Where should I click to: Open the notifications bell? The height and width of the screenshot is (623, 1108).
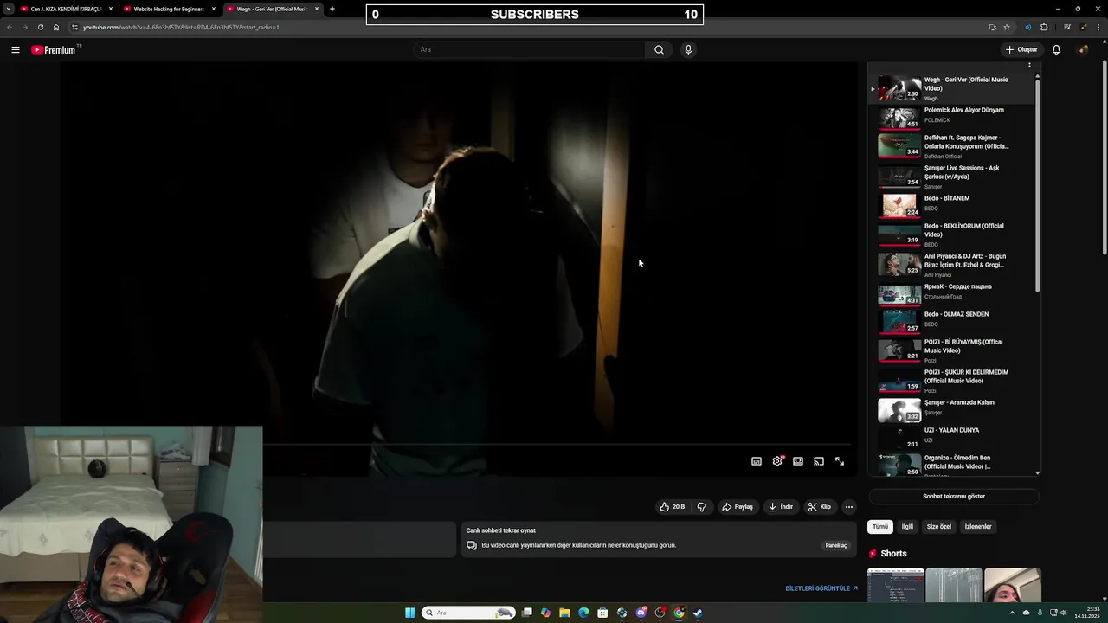[x=1056, y=49]
